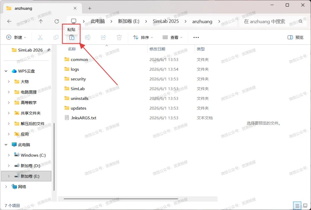Click the Windows (C:) drive icon
Screen dimensions: 311x210
click(17, 155)
